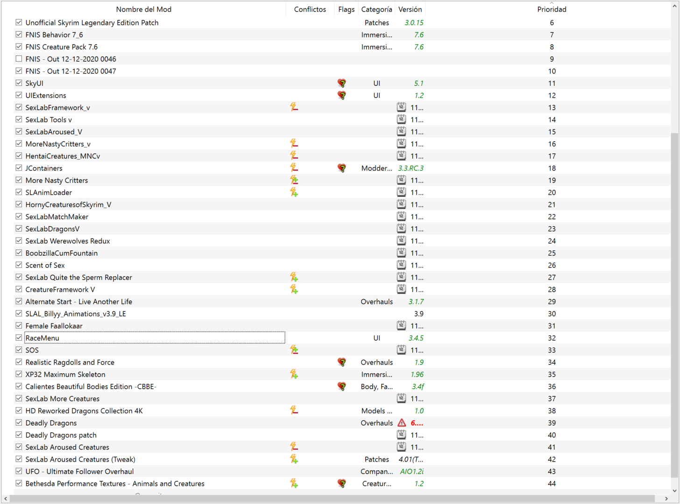
Task: Click vertical scrollbar down arrow
Action: [x=675, y=490]
